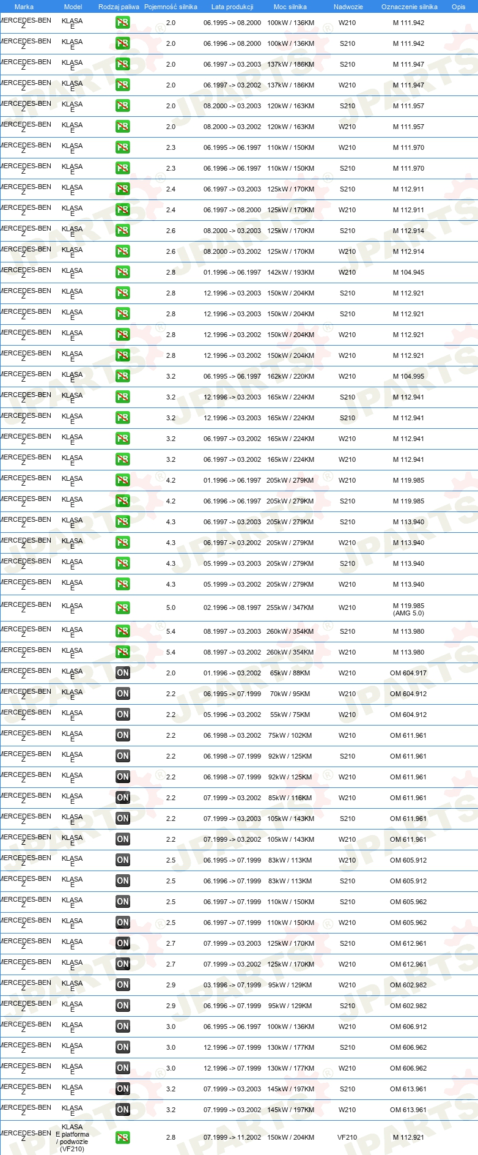The width and height of the screenshot is (478, 1155).
Task: Click ON diesel icon in OM 606.912 row
Action: (x=123, y=1027)
